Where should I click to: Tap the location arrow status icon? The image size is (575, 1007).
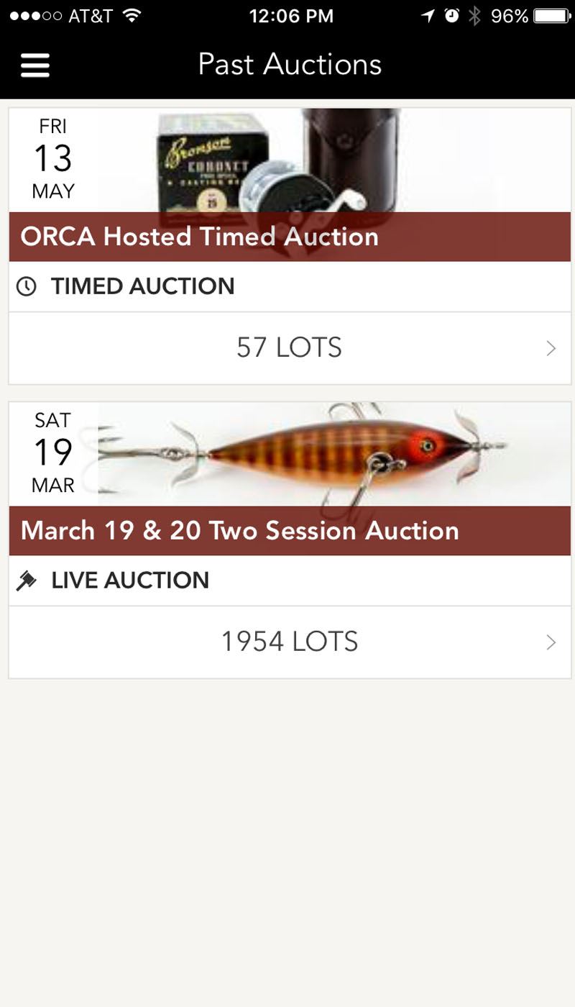point(428,16)
